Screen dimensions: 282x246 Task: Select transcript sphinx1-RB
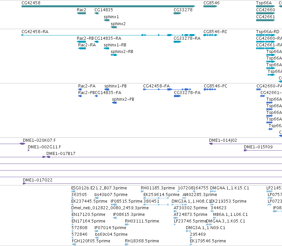106,48
